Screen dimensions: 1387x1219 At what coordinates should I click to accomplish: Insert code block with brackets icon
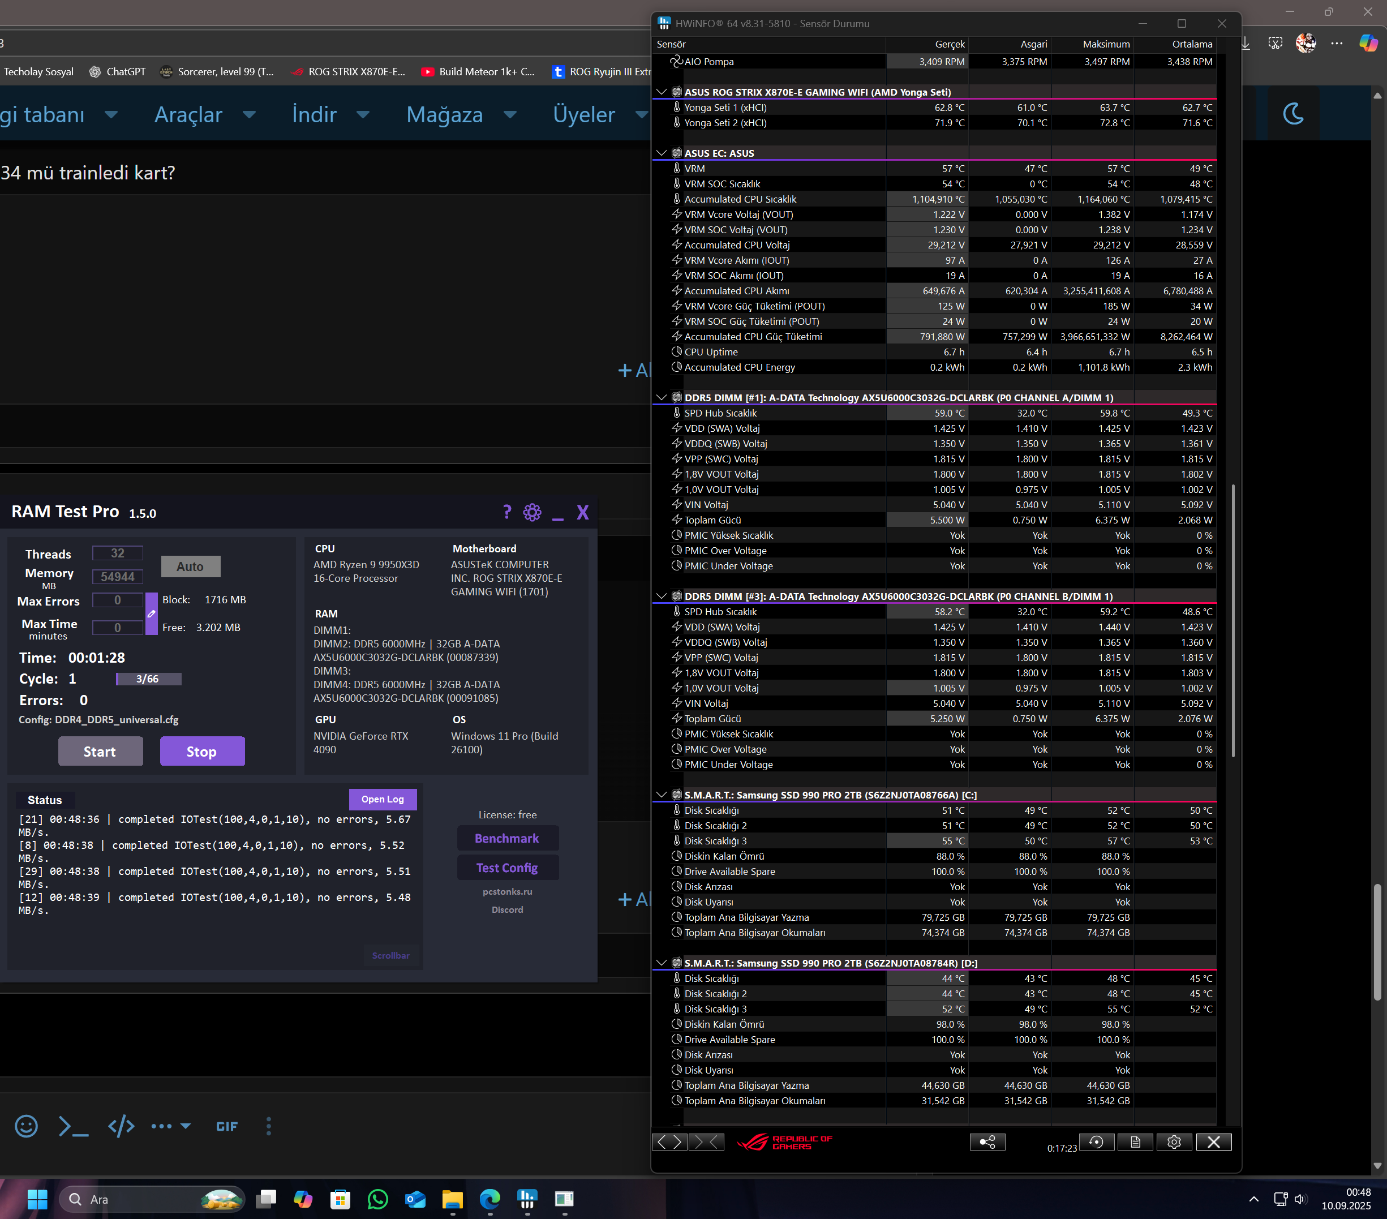click(x=121, y=1127)
